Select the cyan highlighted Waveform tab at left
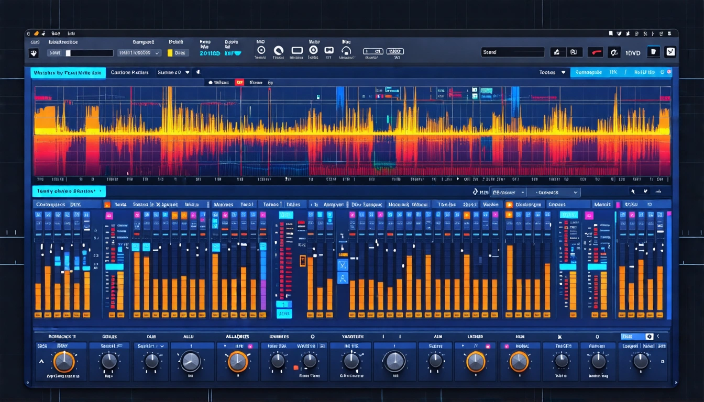704x402 pixels. [x=68, y=73]
